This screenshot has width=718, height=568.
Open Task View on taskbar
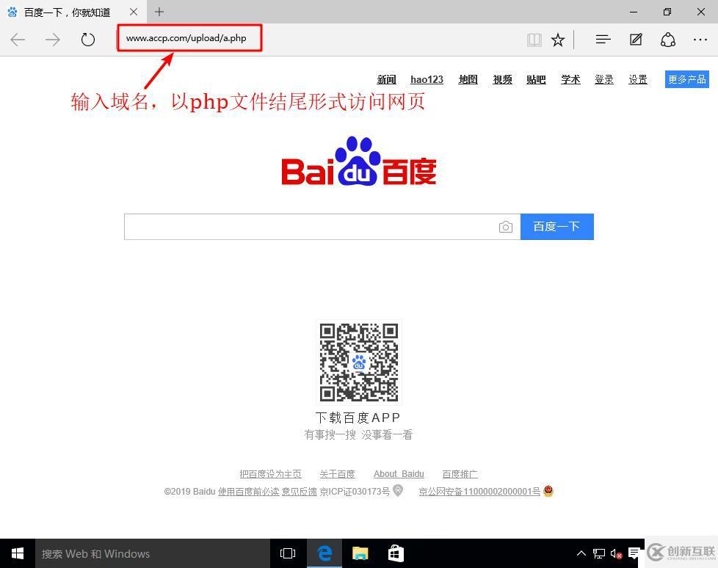(x=288, y=554)
